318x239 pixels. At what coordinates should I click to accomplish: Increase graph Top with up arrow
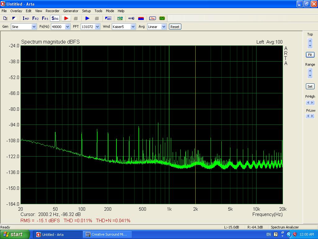point(310,41)
